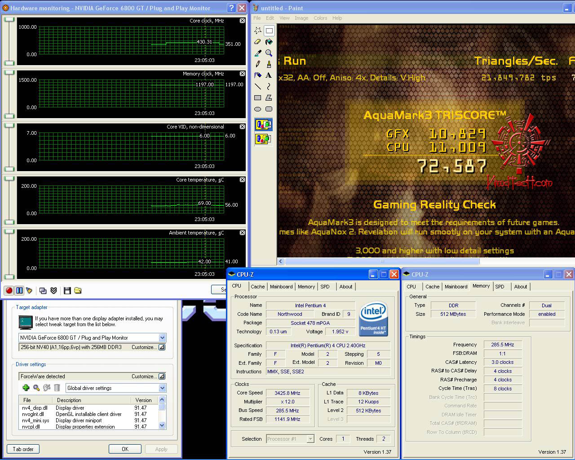The height and width of the screenshot is (460, 575).
Task: Select the Airbrush spray can tool
Action: point(257,75)
